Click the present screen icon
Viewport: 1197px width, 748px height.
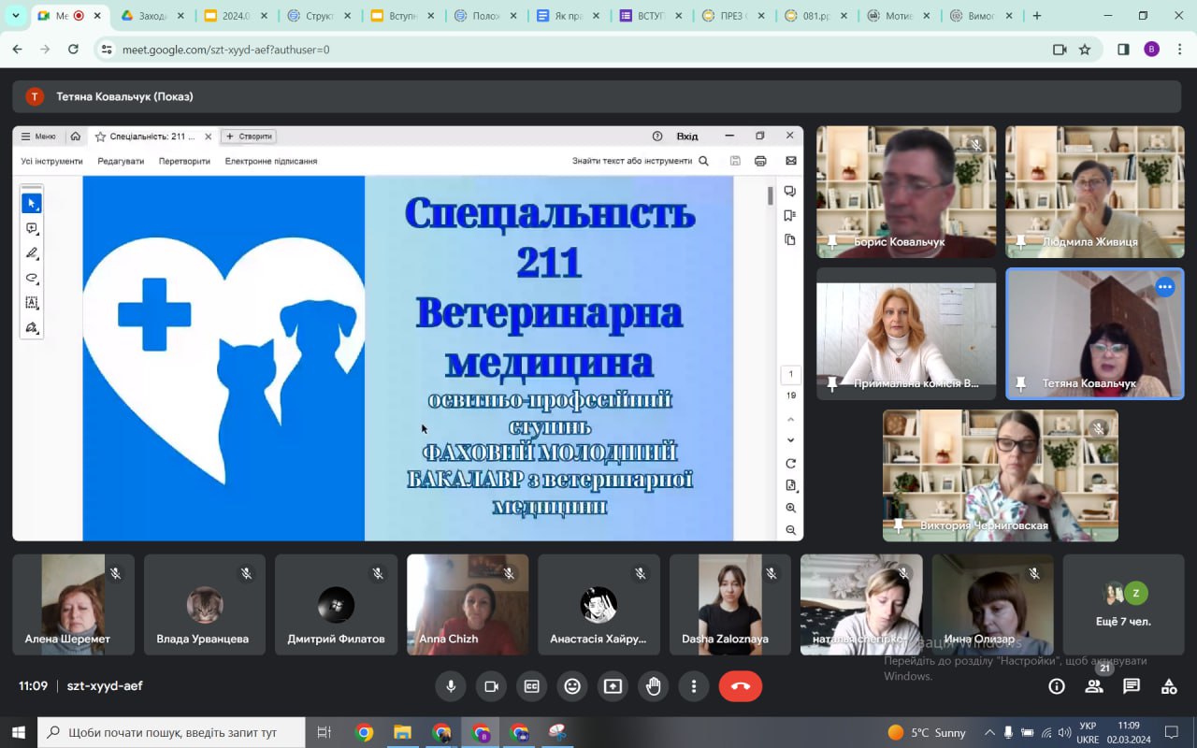point(613,686)
